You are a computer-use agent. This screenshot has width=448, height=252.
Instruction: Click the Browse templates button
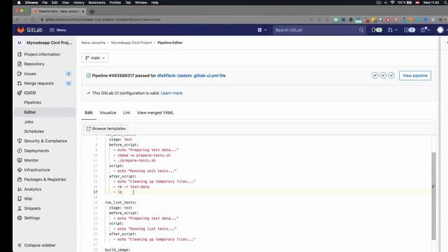click(x=106, y=129)
